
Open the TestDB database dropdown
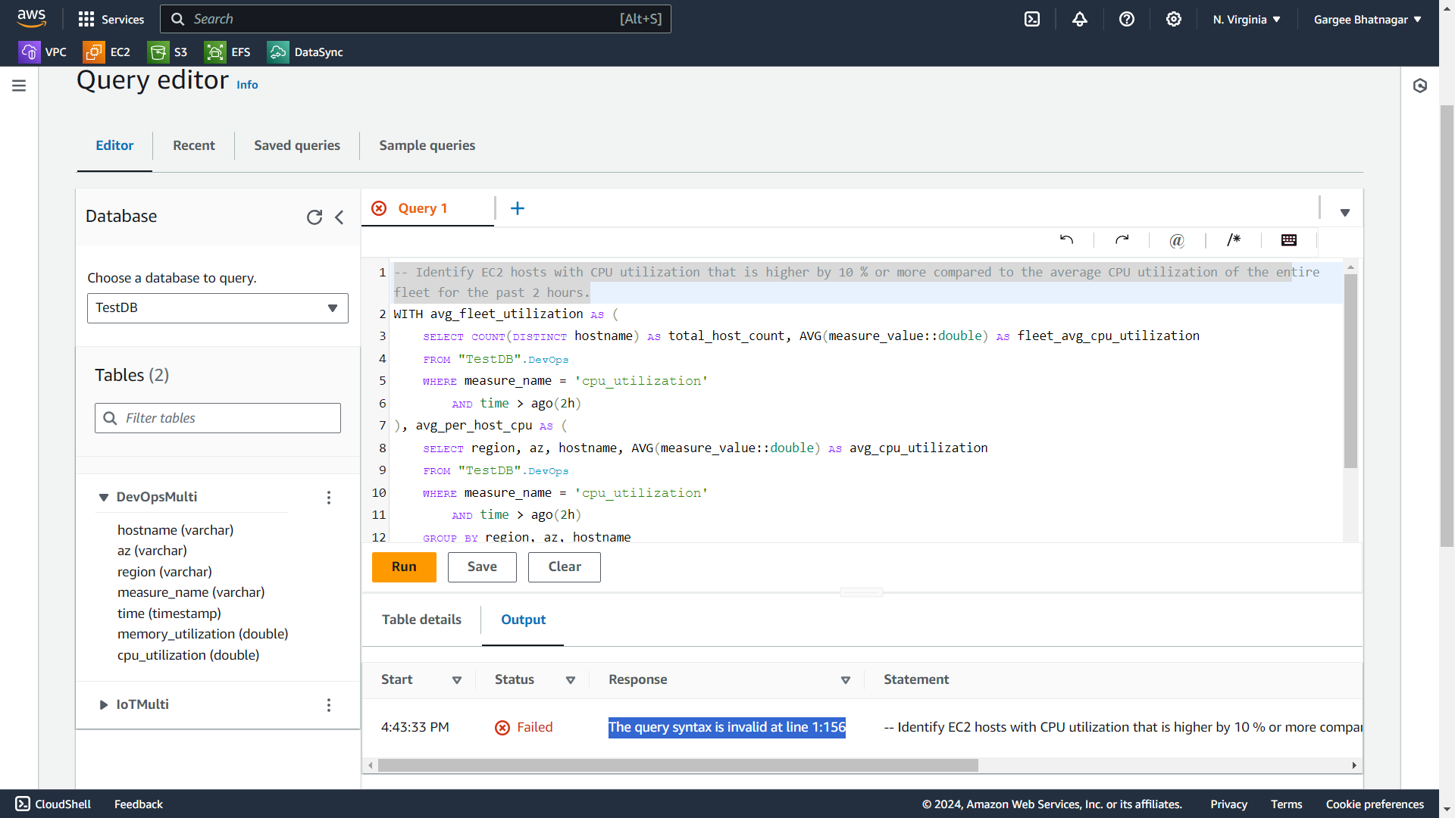pos(217,308)
